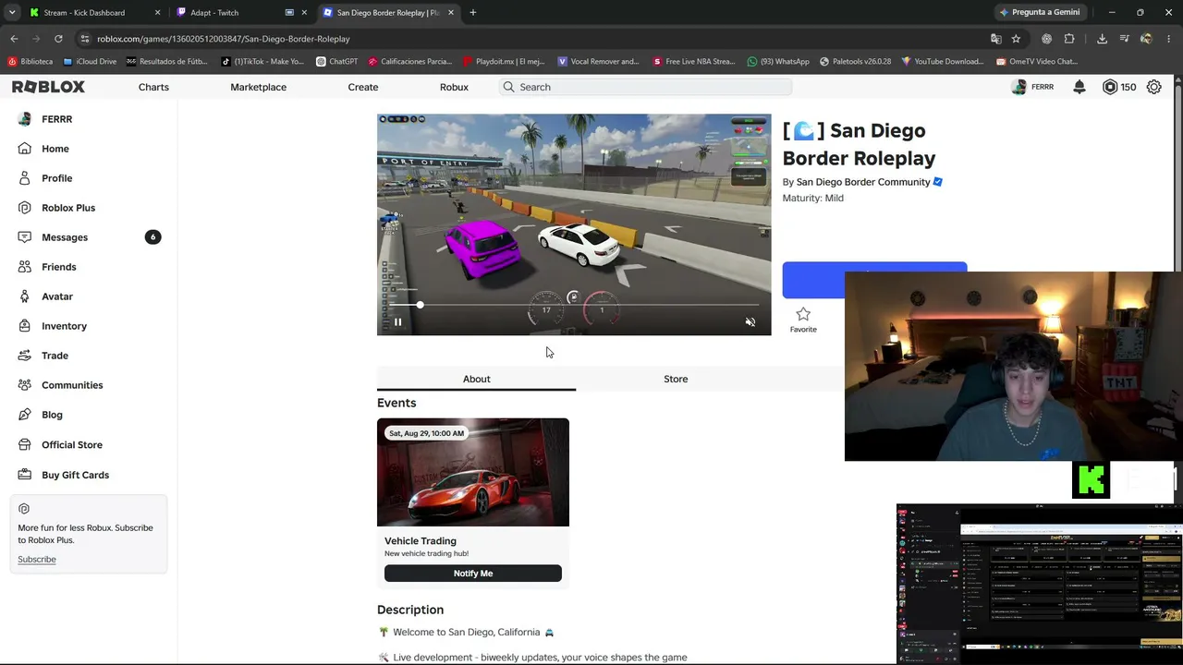Viewport: 1183px width, 665px height.
Task: Bookmark this page with the address bar star
Action: coord(1016,39)
